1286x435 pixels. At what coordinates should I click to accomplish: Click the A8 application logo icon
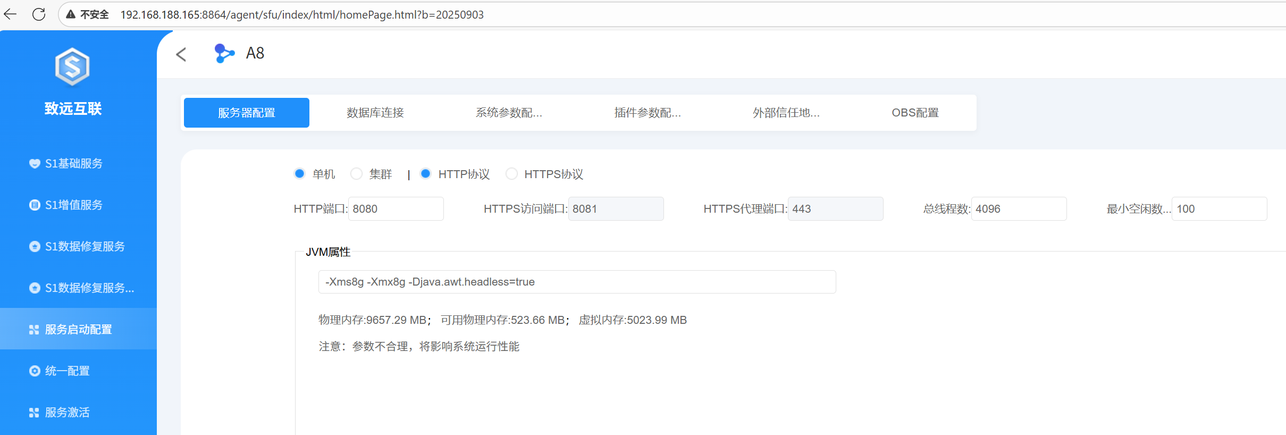click(x=224, y=53)
